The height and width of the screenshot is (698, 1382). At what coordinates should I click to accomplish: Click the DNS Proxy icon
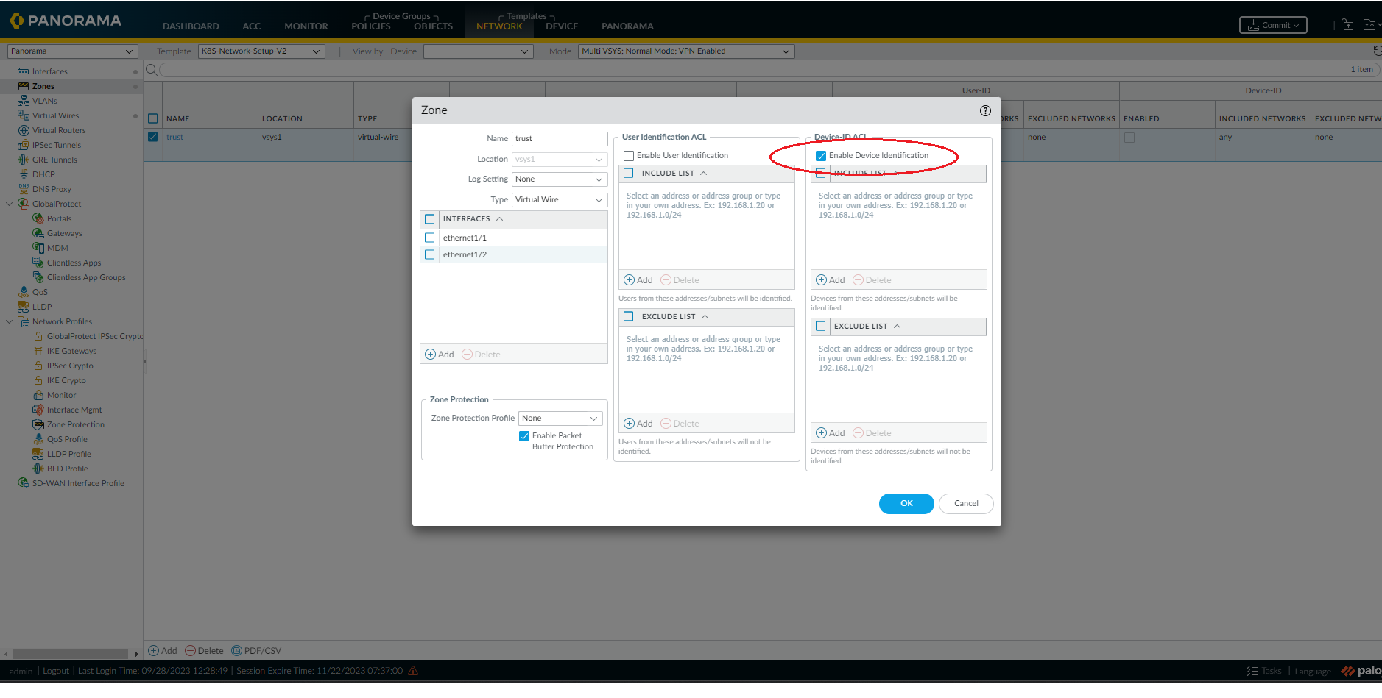click(24, 189)
